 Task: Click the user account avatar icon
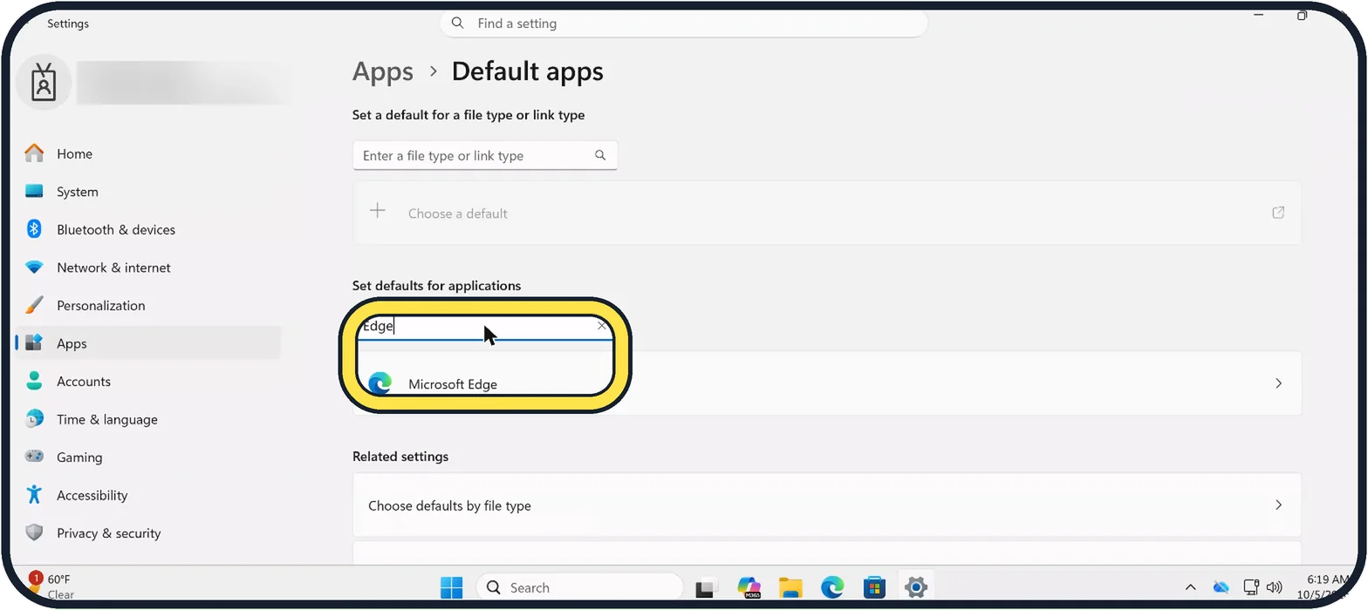pos(44,84)
